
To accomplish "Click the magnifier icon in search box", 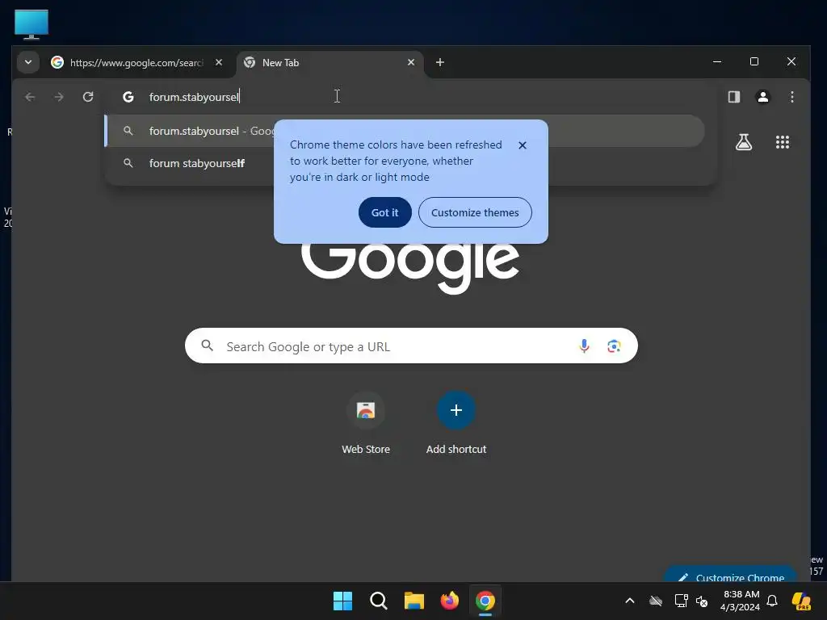I will click(208, 346).
